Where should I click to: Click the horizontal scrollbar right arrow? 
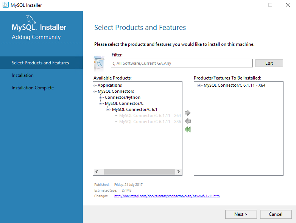click(x=178, y=172)
